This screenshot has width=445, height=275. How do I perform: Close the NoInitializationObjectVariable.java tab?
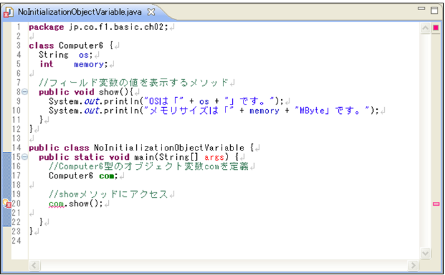[x=151, y=12]
